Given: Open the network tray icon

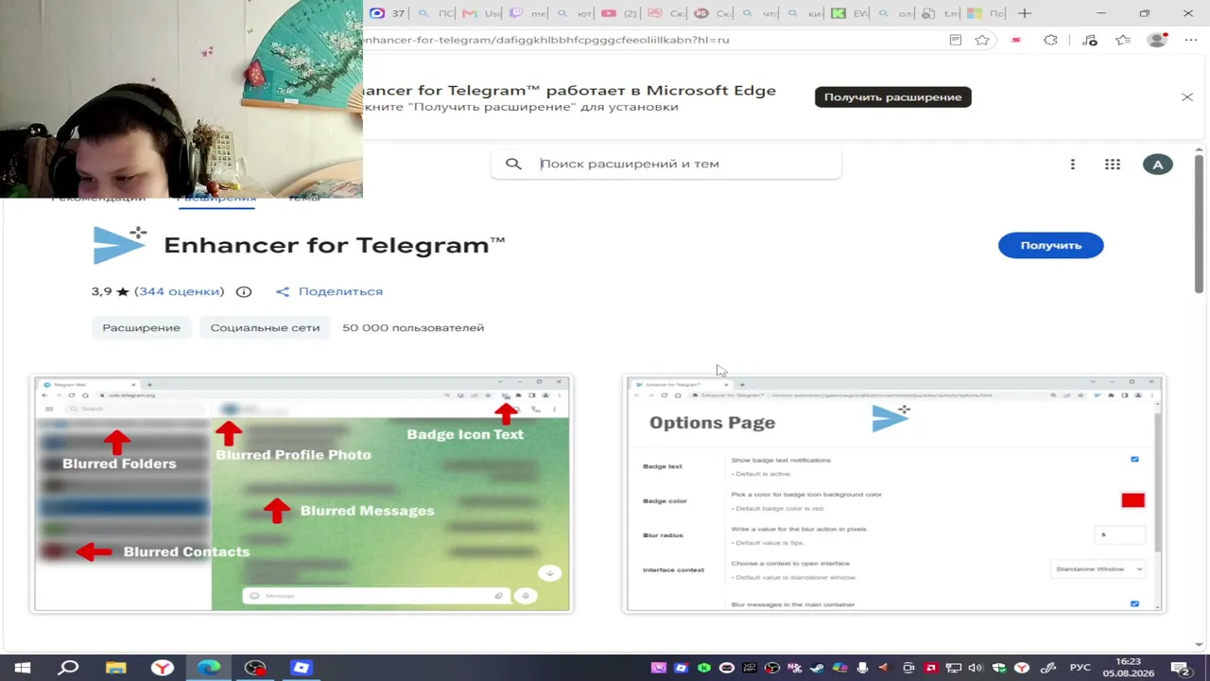Looking at the screenshot, I should pos(954,668).
